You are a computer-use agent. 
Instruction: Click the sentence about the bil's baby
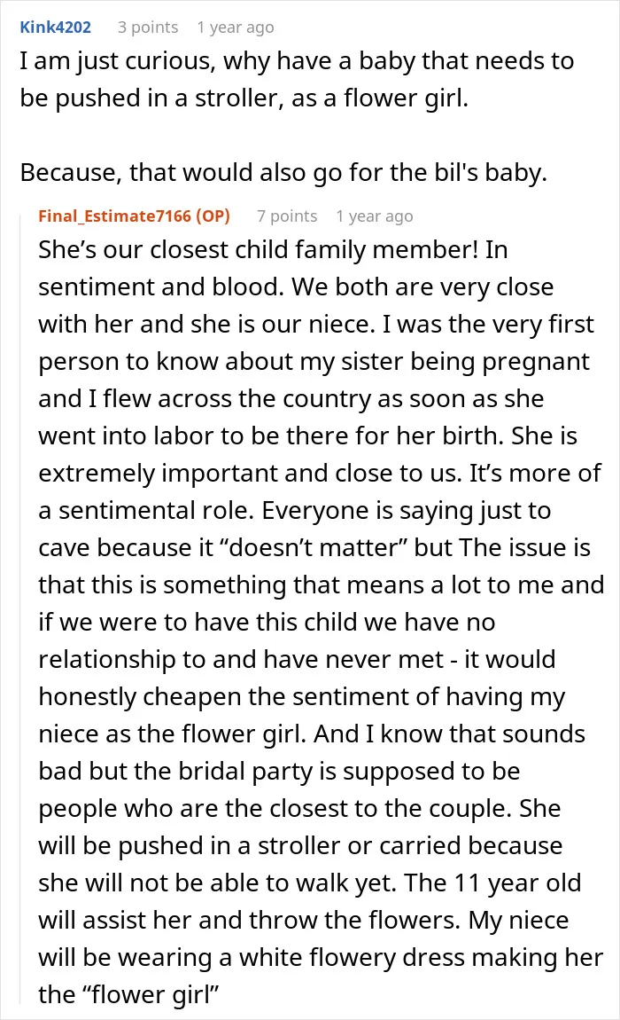[283, 173]
